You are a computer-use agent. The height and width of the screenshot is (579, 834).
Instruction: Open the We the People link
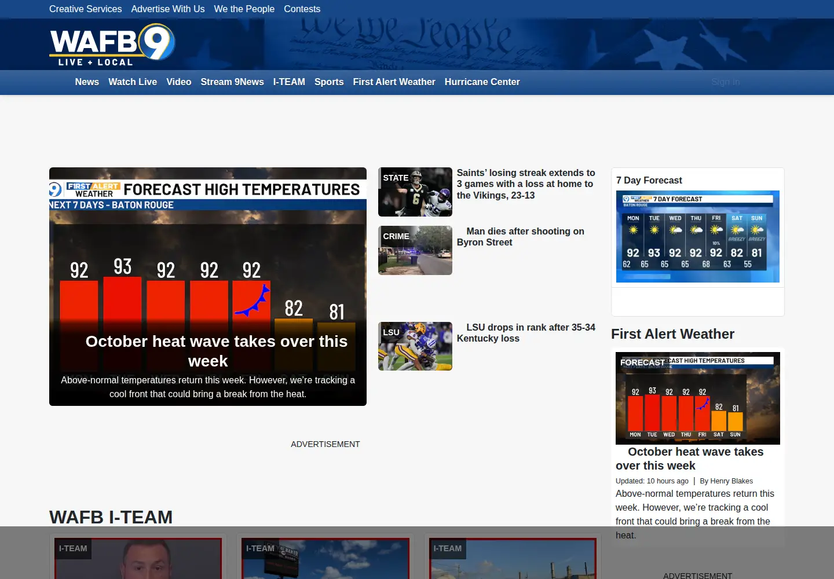244,9
